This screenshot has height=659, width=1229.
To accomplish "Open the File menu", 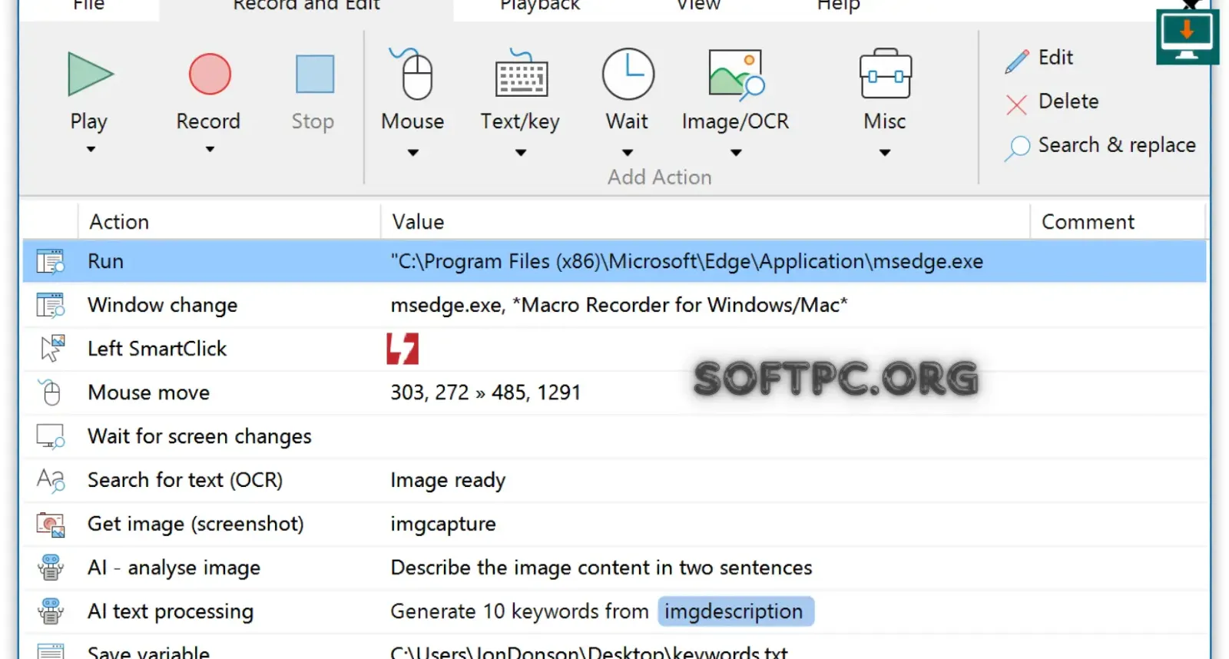I will coord(88,6).
